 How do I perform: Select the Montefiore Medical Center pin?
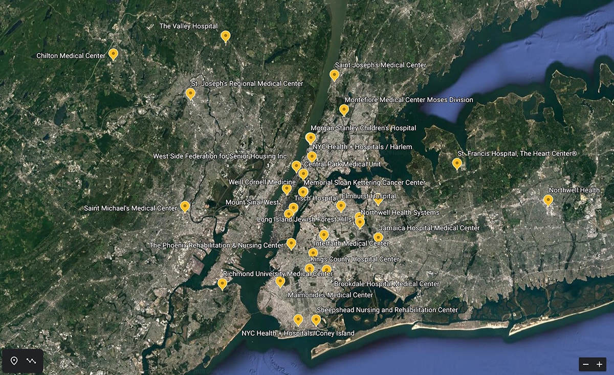pos(344,110)
